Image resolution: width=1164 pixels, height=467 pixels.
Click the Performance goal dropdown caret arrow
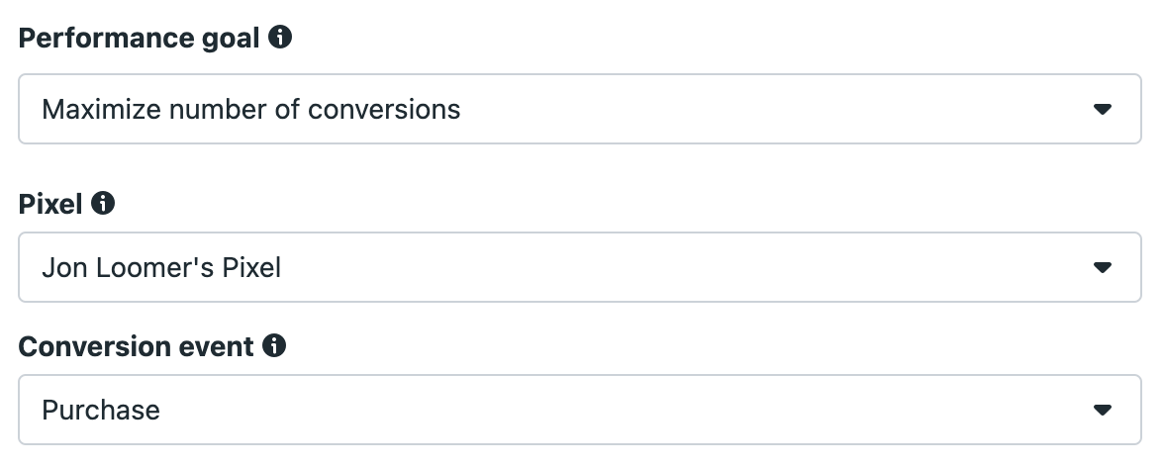[x=1103, y=109]
